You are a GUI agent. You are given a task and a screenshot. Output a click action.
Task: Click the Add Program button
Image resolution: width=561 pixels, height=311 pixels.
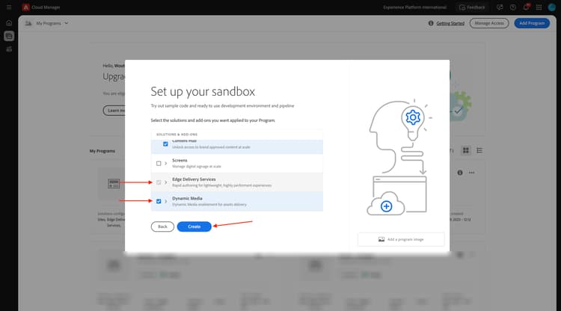coord(532,23)
